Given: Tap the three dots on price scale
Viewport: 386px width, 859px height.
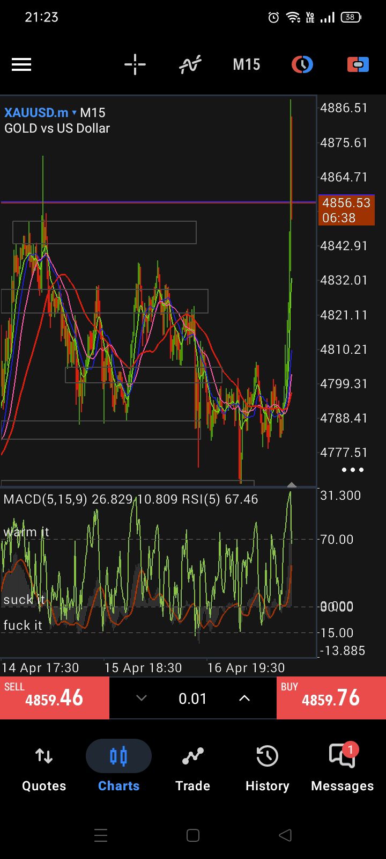Looking at the screenshot, I should [x=353, y=470].
